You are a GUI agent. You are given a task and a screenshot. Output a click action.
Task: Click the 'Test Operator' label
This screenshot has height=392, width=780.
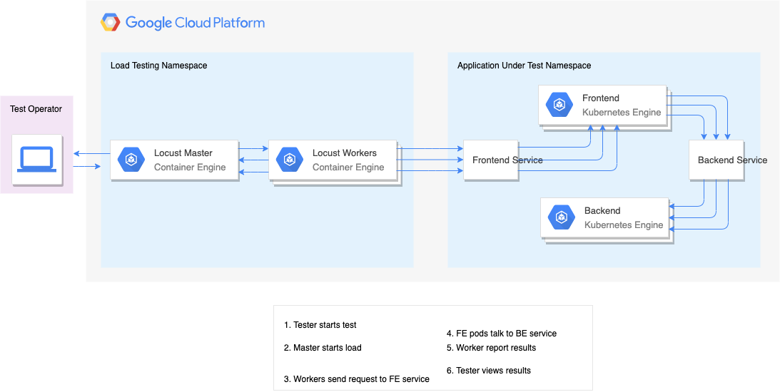(x=36, y=109)
